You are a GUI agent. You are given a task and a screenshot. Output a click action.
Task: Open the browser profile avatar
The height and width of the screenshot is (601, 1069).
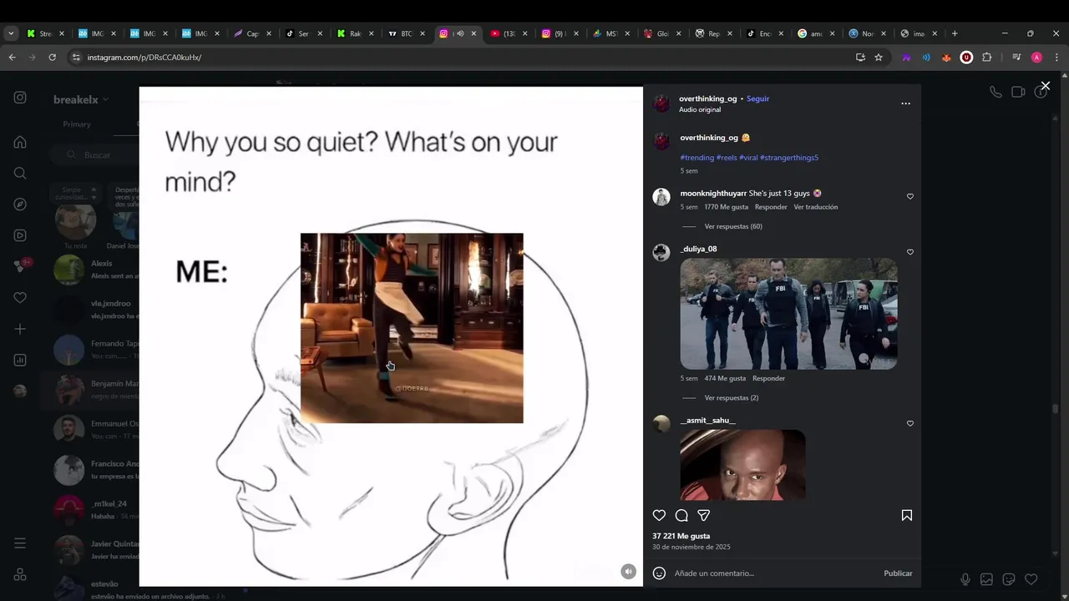[1036, 58]
